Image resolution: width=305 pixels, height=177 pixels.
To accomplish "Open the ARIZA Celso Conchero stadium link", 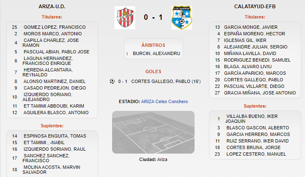I will coord(164,101).
